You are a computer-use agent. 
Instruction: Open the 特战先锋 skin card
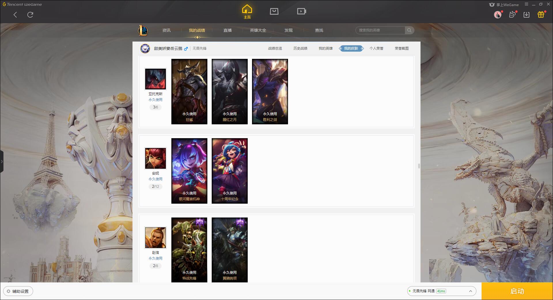point(189,250)
